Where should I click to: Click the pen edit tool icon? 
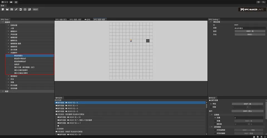16,9
